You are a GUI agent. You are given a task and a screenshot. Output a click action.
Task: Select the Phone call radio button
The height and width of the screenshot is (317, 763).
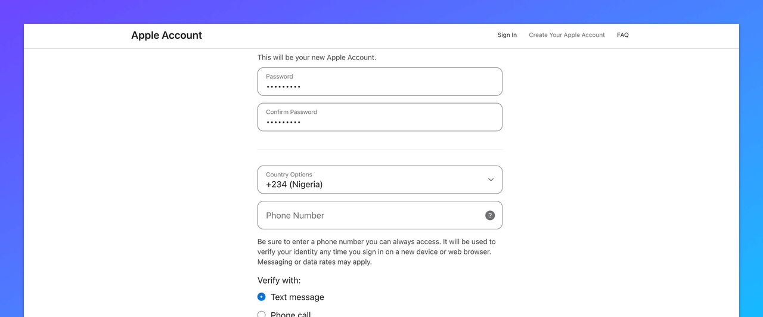click(262, 314)
